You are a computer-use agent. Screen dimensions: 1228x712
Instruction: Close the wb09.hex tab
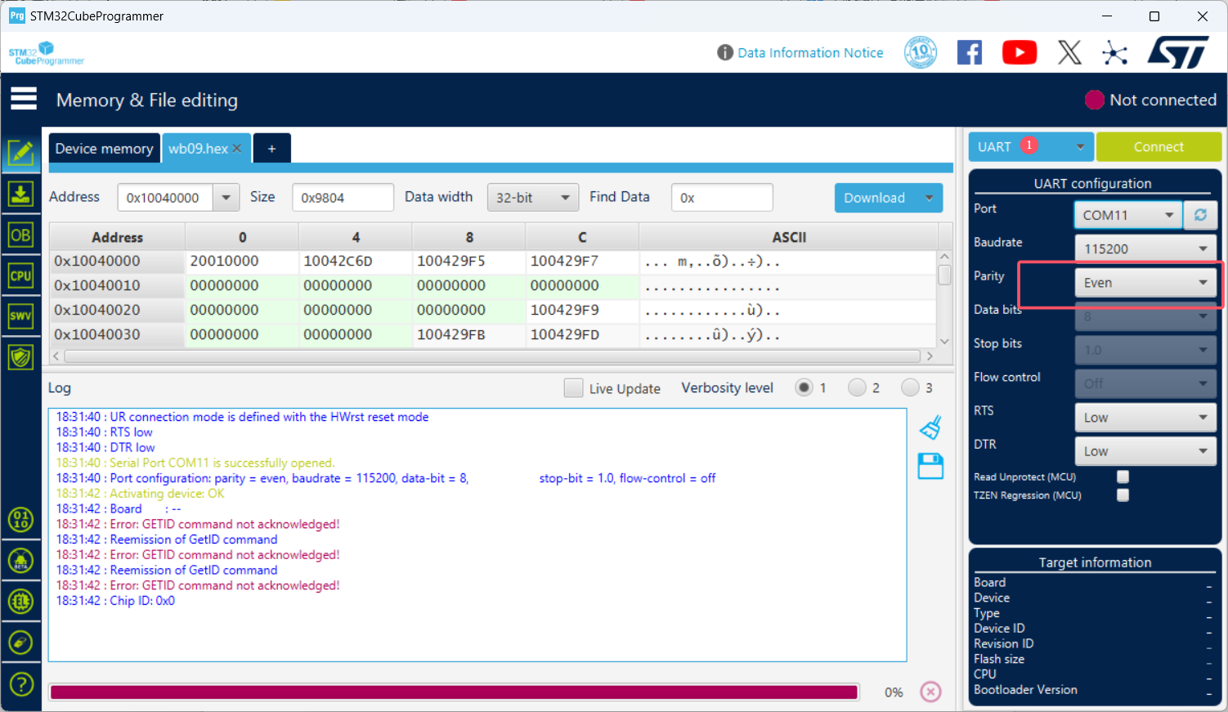(x=237, y=148)
